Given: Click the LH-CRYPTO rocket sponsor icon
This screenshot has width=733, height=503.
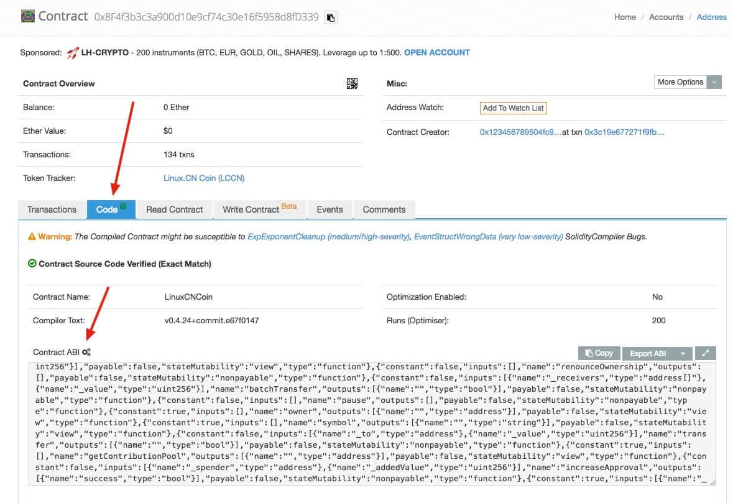Looking at the screenshot, I should point(73,53).
